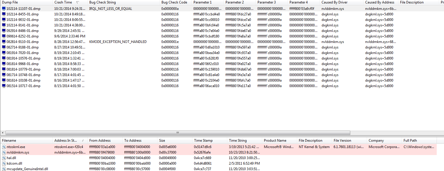Select the mcupdate_GenuineIntel.dll icon
Image resolution: width=444 pixels, height=171 pixels.
[4, 169]
